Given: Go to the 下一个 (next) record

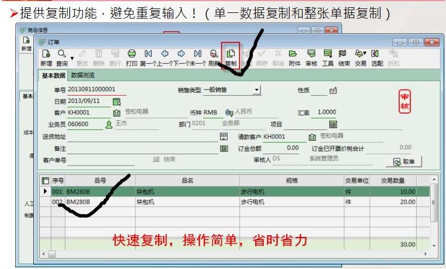Looking at the screenshot, I should click(182, 55).
